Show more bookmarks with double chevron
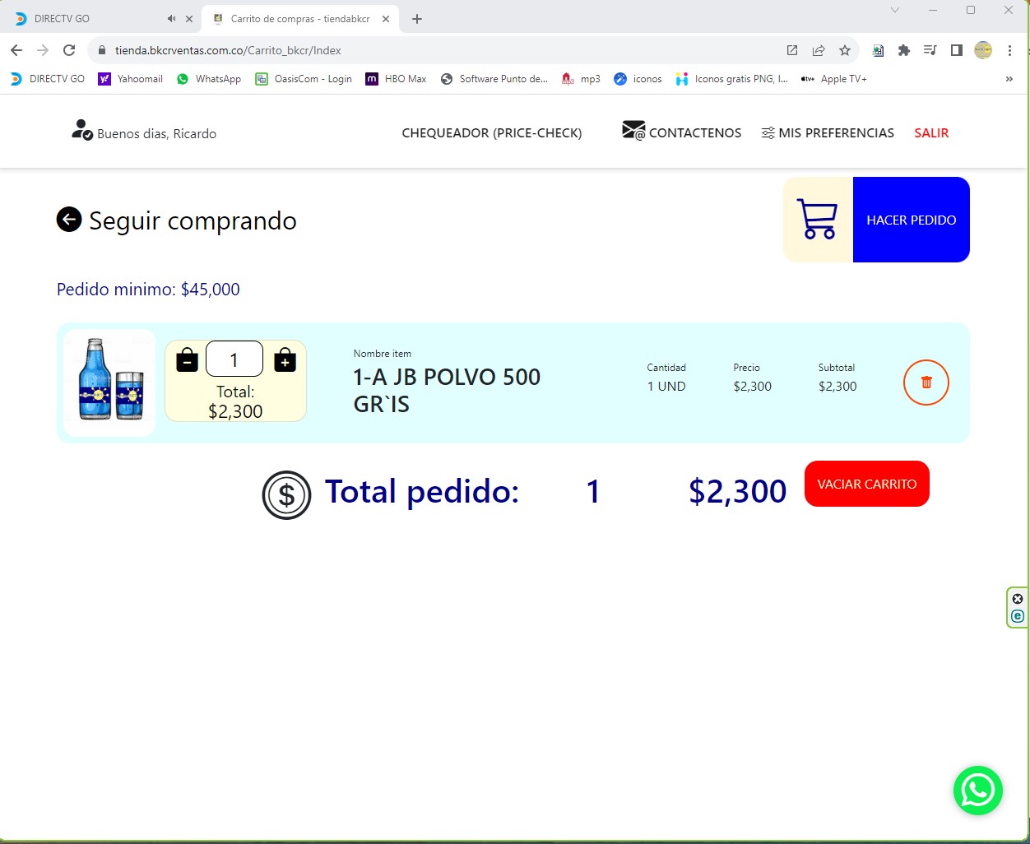Image resolution: width=1030 pixels, height=844 pixels. tap(1009, 79)
